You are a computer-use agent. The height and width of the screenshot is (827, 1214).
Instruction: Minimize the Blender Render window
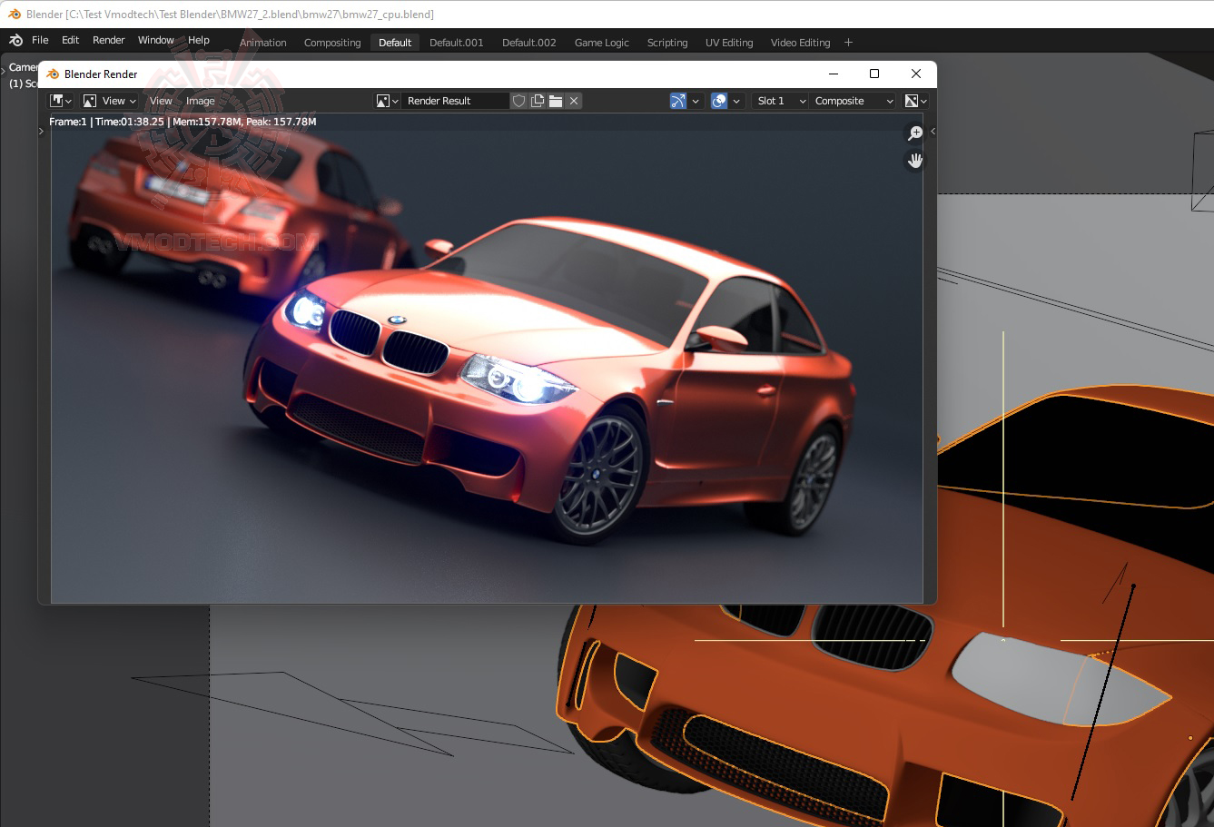point(834,74)
